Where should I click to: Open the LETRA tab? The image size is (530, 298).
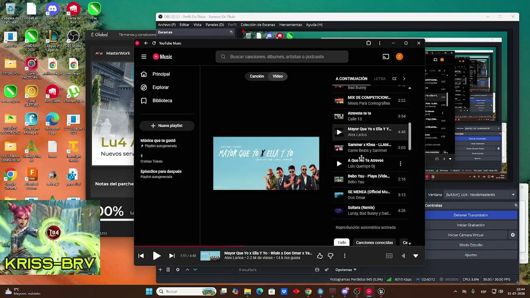pyautogui.click(x=380, y=79)
